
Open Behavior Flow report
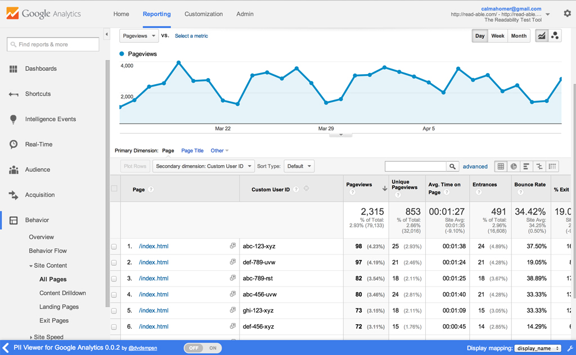(48, 251)
